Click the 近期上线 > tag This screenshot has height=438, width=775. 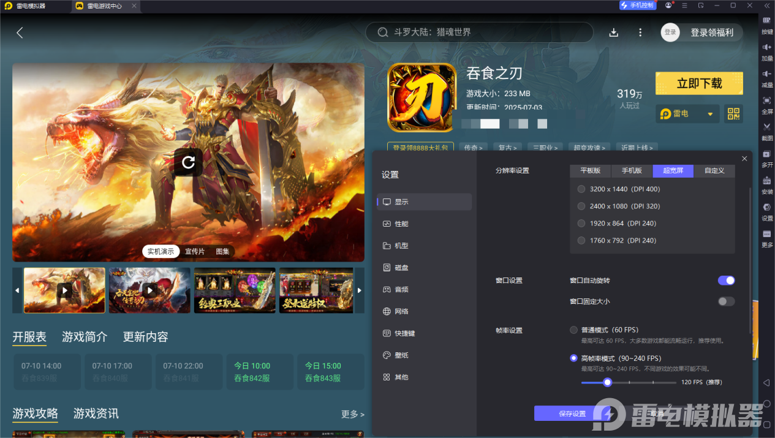tap(637, 148)
